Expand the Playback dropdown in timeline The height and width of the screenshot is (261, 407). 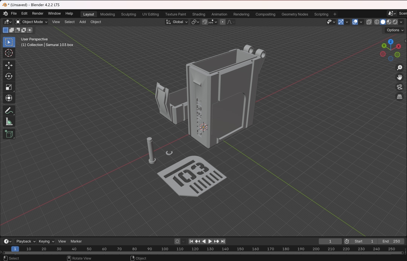(x=26, y=241)
